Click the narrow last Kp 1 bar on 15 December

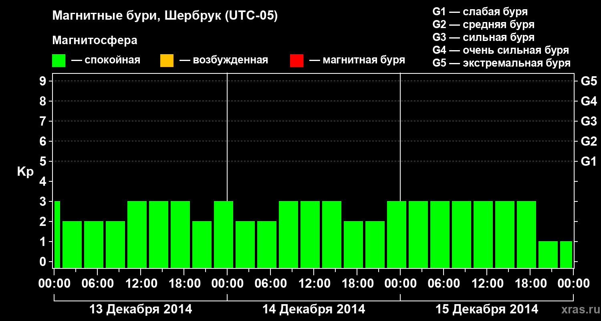566,254
